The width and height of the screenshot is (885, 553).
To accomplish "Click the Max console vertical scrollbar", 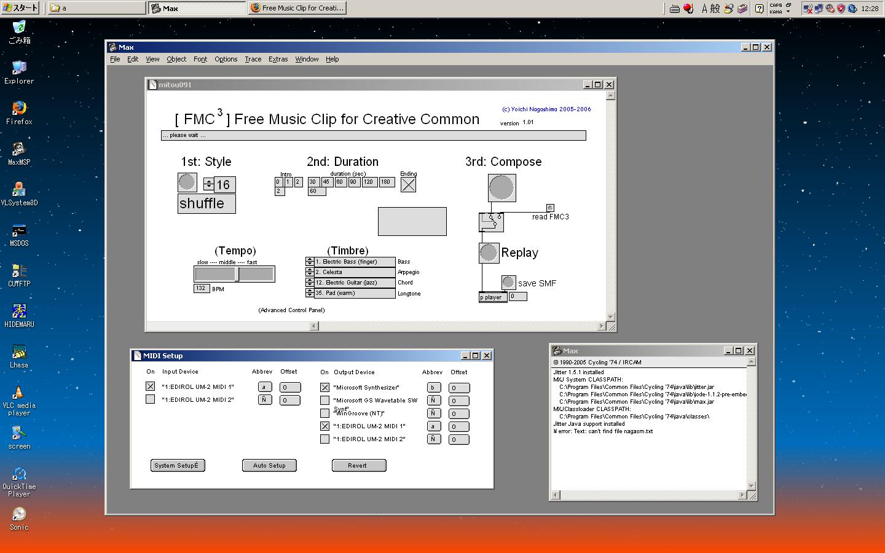I will click(x=751, y=424).
